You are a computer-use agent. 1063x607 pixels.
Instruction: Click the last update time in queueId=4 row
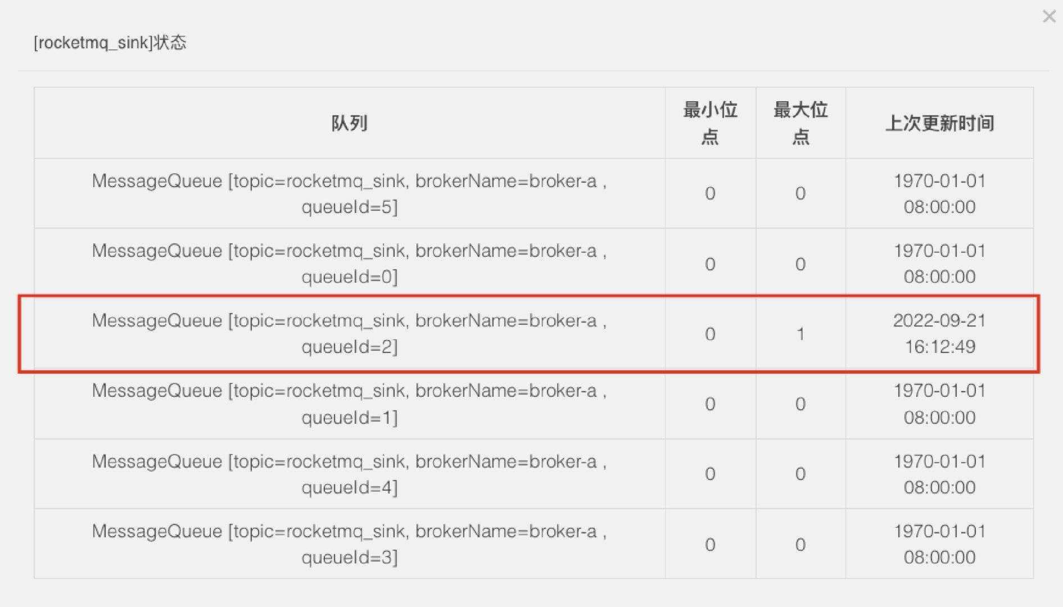(x=939, y=474)
